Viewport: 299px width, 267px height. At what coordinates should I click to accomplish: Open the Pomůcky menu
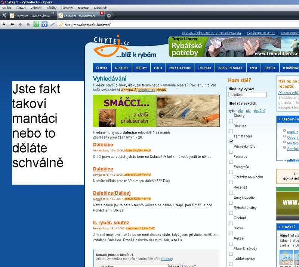click(x=67, y=8)
